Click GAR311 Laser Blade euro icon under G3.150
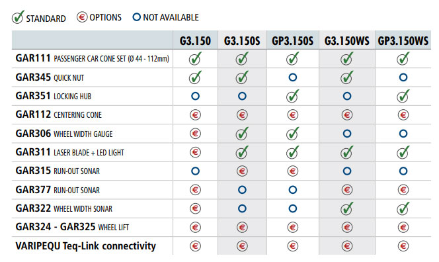The width and height of the screenshot is (439, 262). [195, 152]
